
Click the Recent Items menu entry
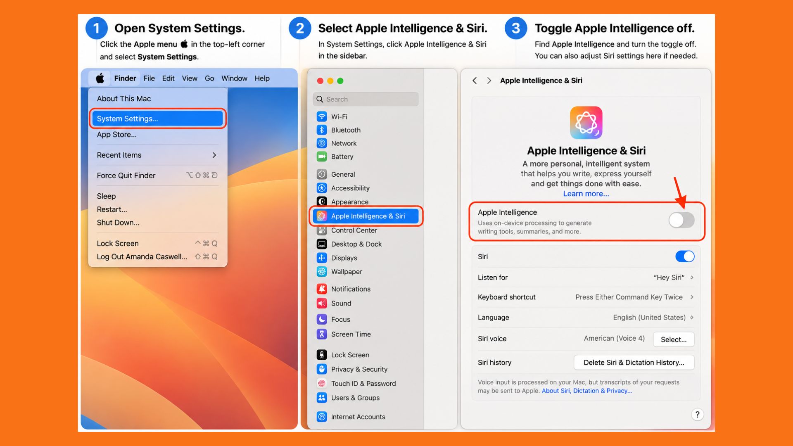tap(157, 155)
